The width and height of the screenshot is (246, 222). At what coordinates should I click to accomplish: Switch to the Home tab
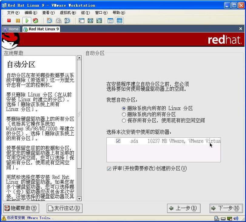pos(11,29)
